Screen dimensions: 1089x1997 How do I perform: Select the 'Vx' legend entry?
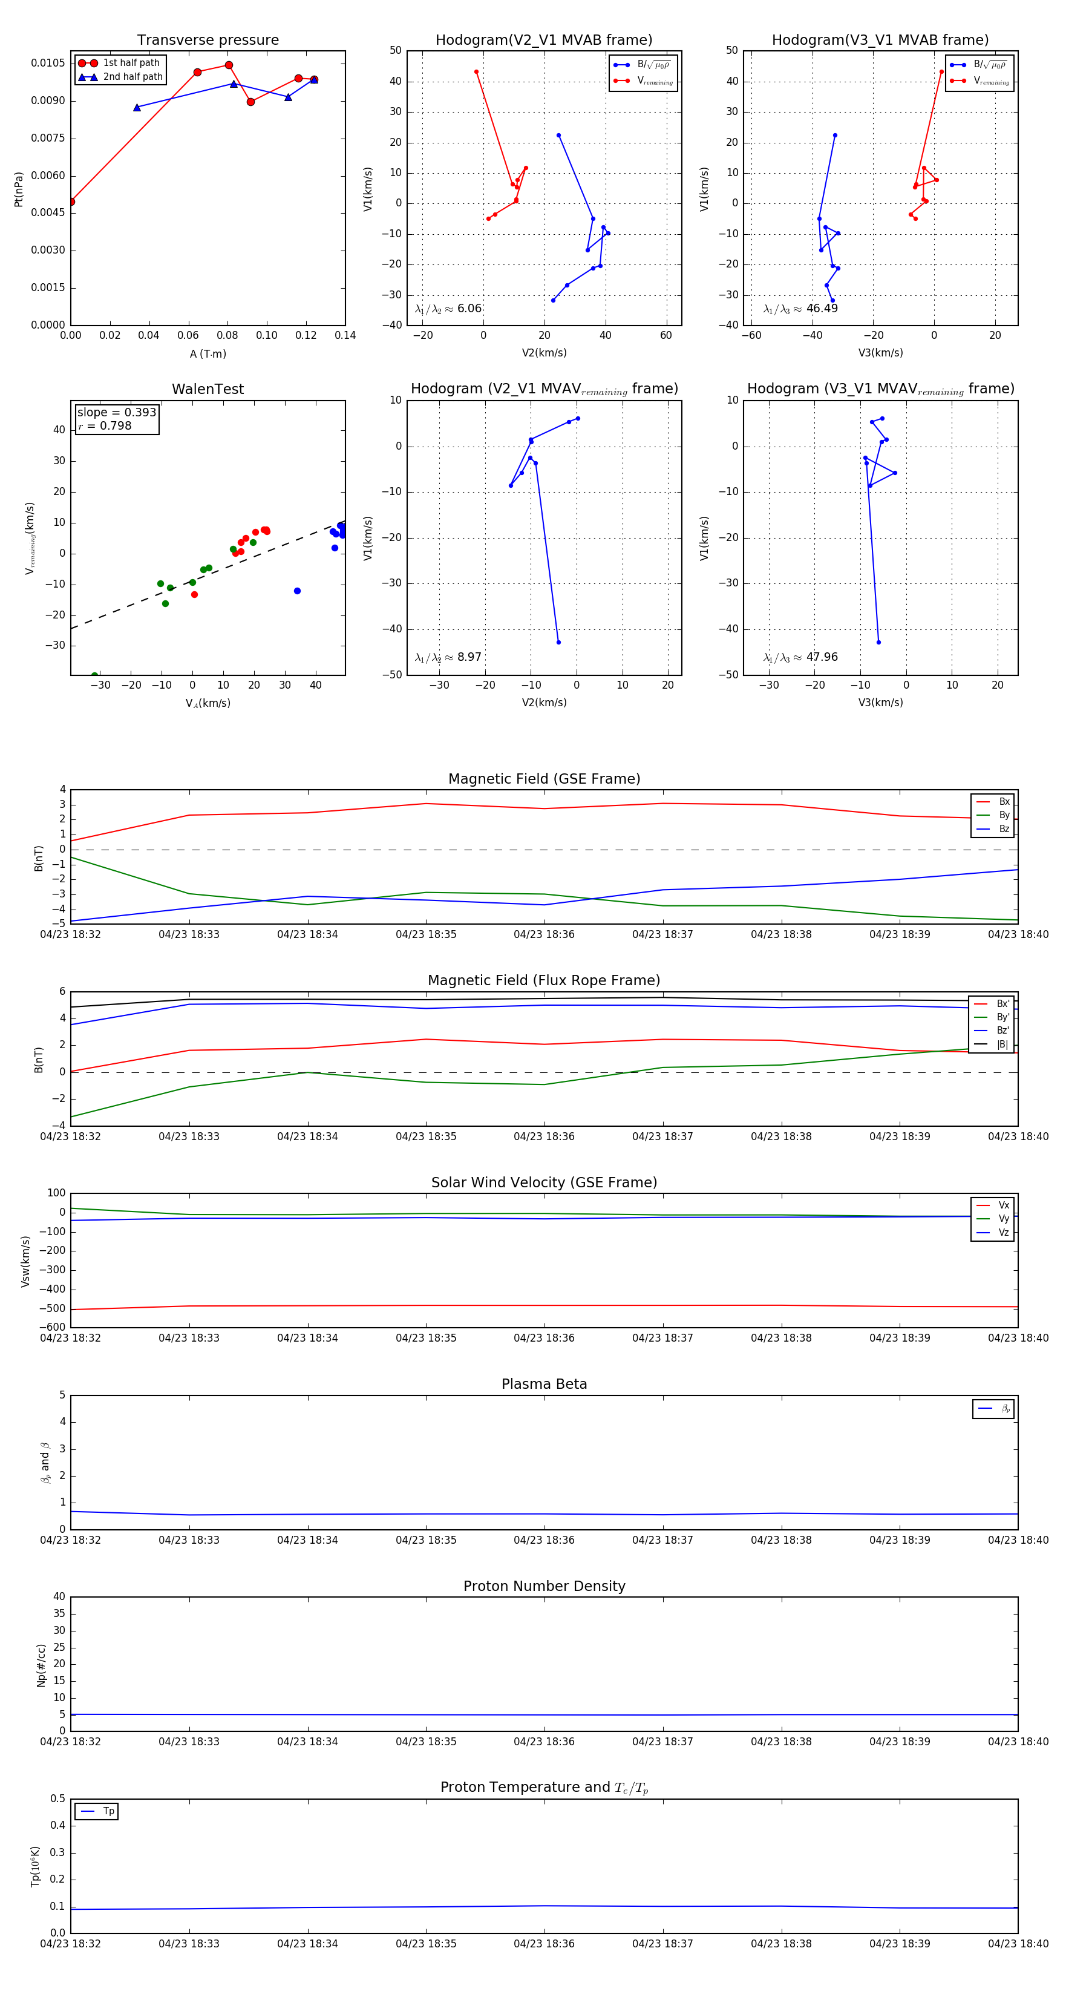993,1205
